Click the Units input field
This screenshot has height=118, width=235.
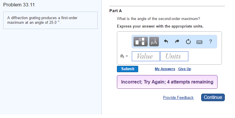[174, 56]
